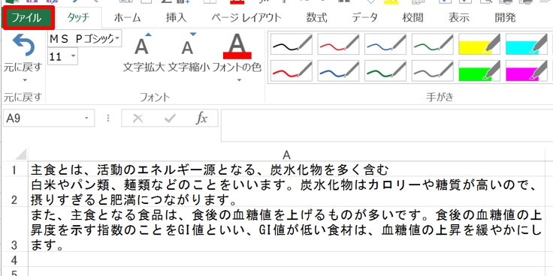Select the gray pen in bottom row

pyautogui.click(x=432, y=70)
